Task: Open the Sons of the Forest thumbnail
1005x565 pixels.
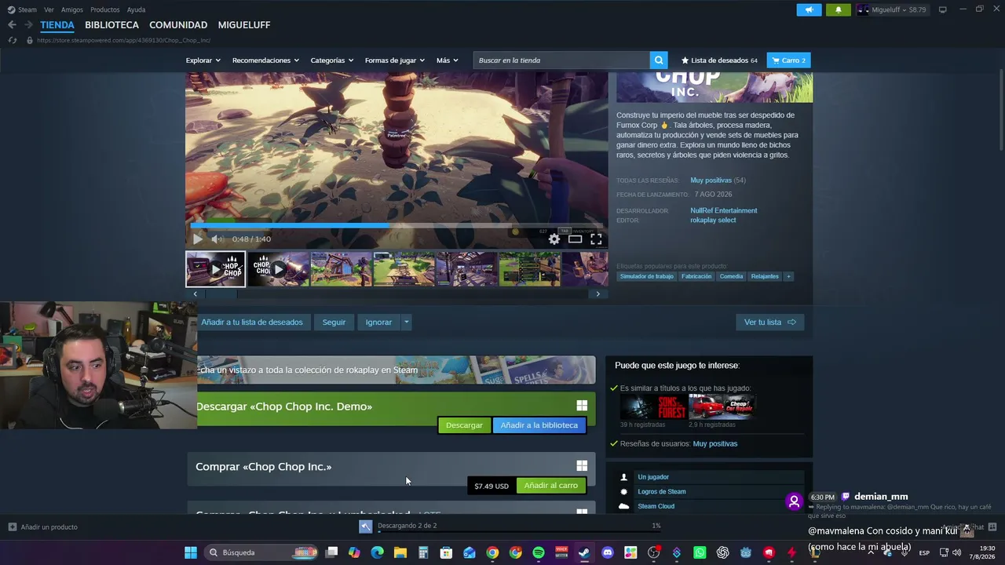Action: point(652,407)
